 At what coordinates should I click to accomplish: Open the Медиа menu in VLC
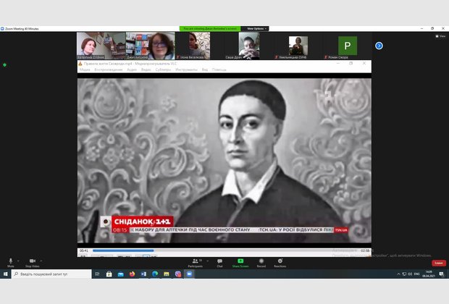[x=85, y=69]
